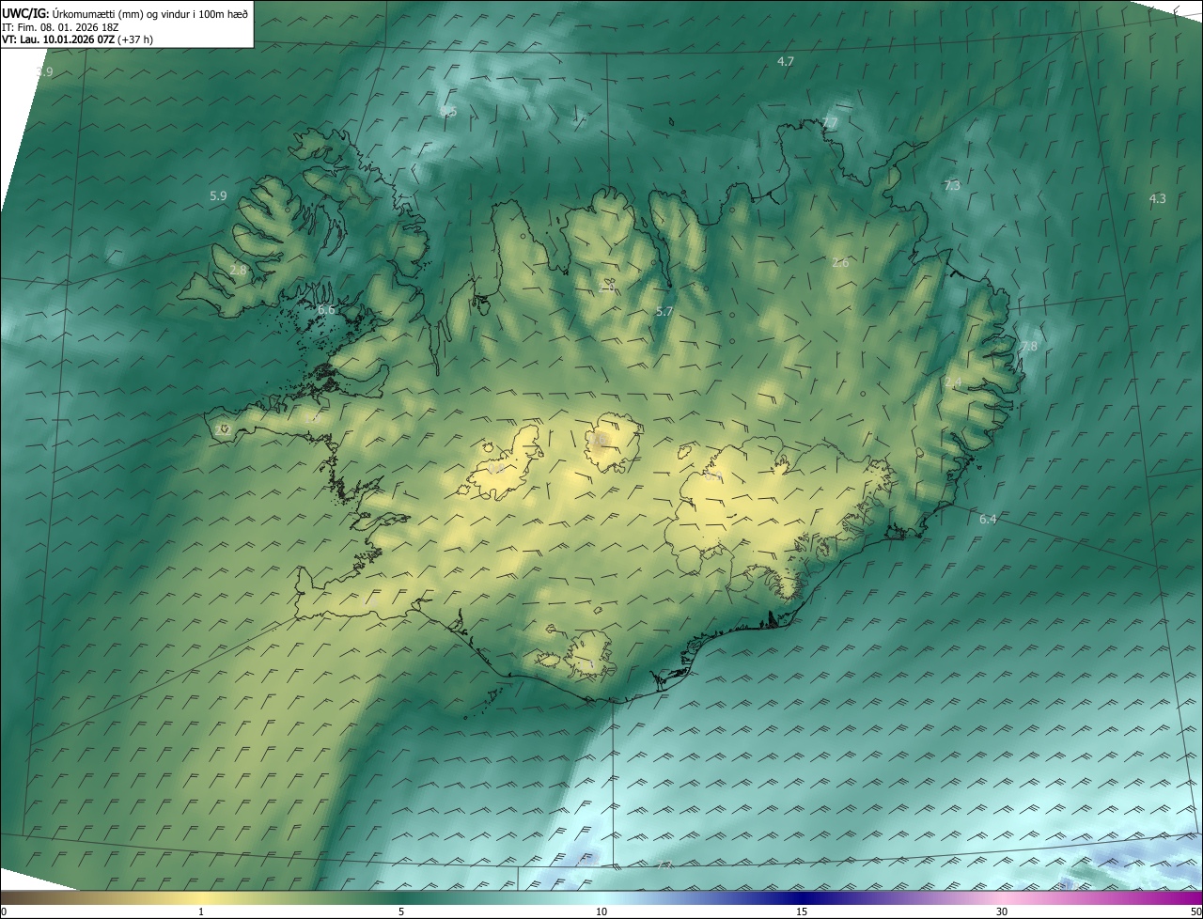1203x919 pixels.
Task: Click the colour scale tick label '10'
Action: point(601,911)
